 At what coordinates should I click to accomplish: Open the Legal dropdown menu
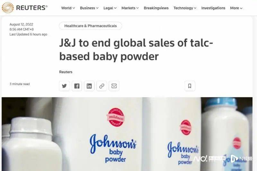110,8
